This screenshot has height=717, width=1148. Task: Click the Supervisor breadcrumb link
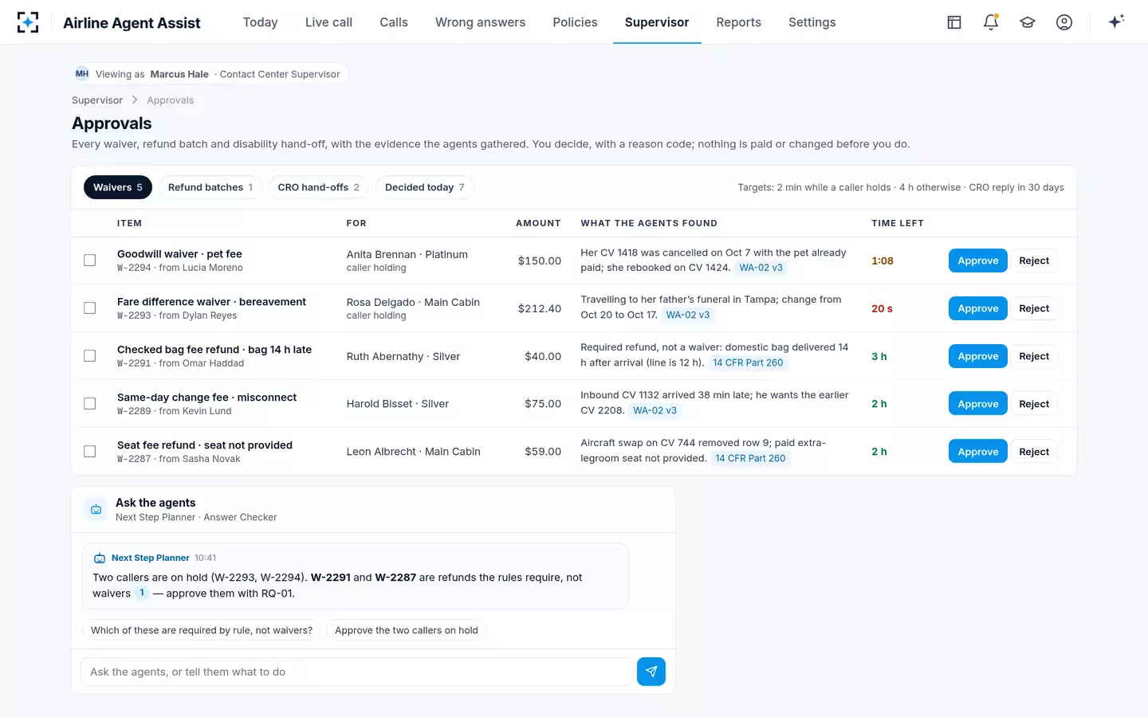[97, 100]
